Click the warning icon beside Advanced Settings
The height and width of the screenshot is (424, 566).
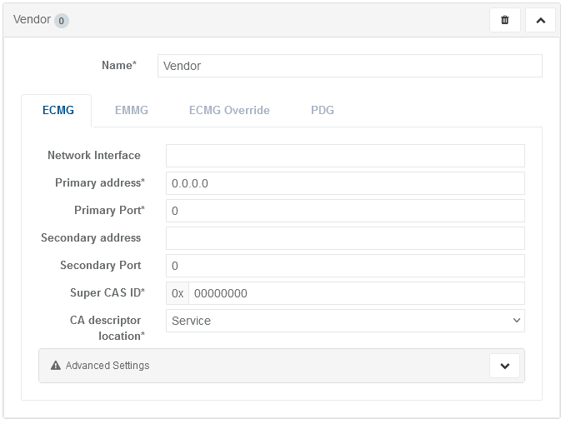tap(56, 366)
